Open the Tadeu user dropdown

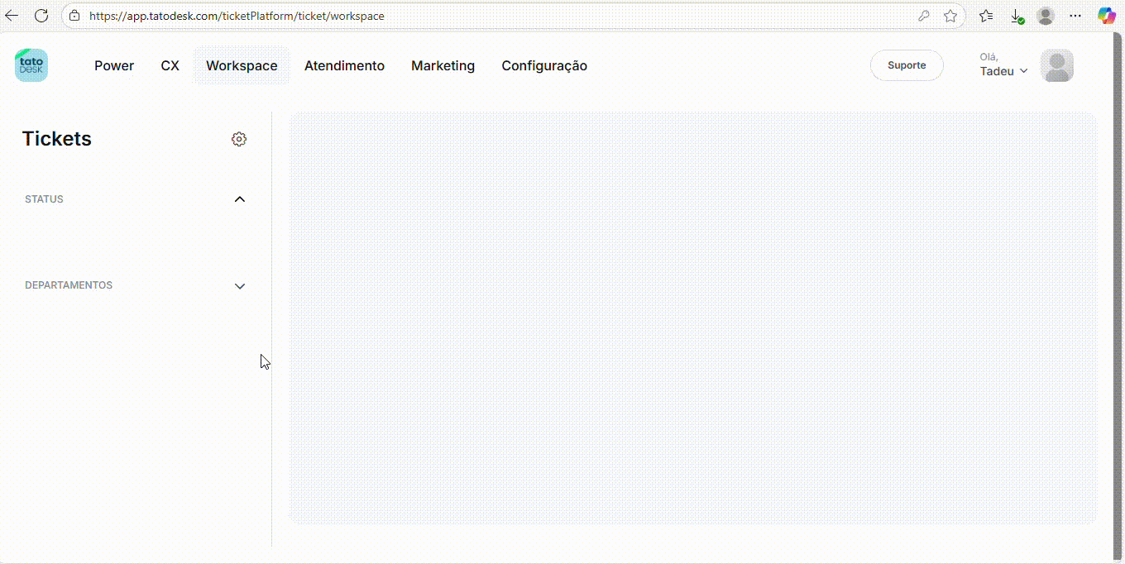[1003, 71]
